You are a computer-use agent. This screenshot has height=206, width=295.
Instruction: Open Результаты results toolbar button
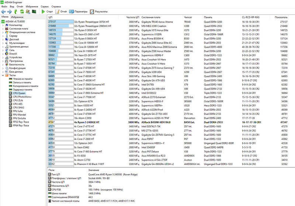click(99, 12)
